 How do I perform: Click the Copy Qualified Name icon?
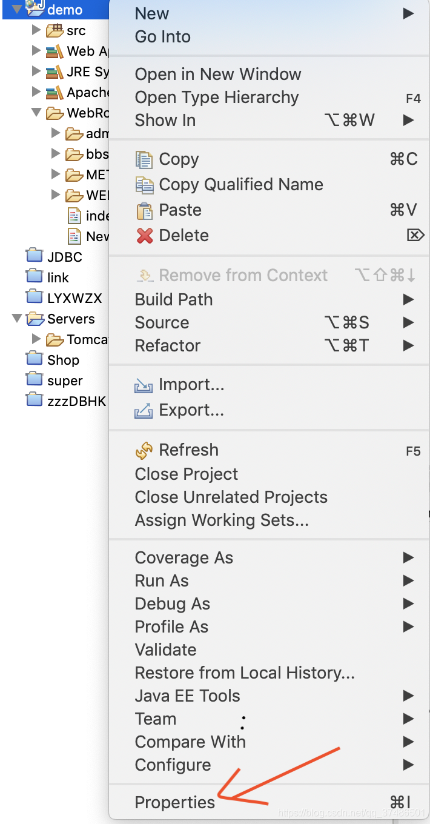click(144, 185)
